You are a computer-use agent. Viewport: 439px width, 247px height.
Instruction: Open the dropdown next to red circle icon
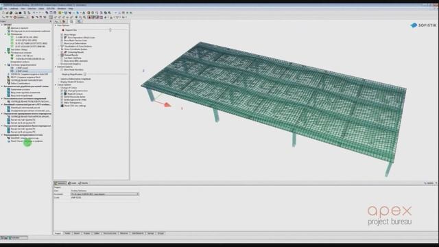(x=27, y=17)
